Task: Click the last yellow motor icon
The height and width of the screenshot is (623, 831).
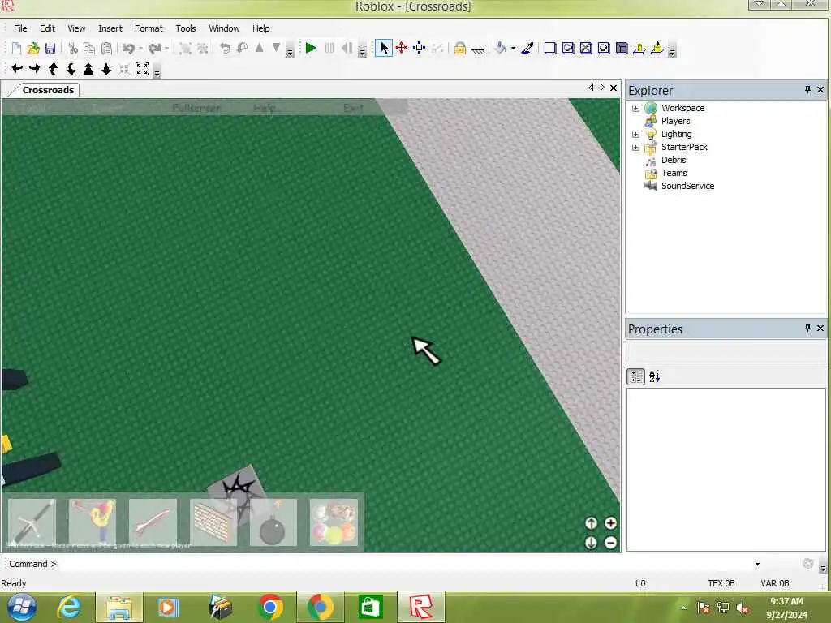Action: (x=657, y=48)
